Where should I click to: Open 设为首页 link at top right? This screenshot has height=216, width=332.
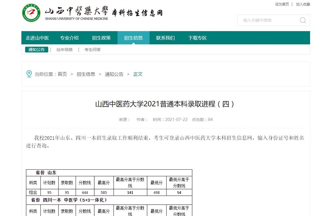[282, 4]
